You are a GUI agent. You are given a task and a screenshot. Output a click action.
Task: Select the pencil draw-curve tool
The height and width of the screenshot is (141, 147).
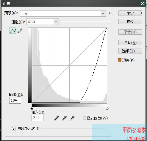point(20,31)
